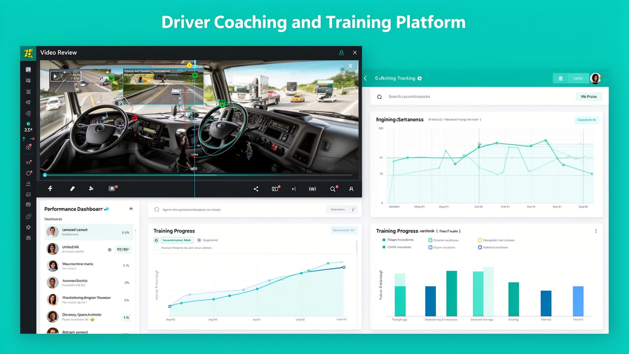The height and width of the screenshot is (354, 629).
Task: Select 'AvewanSoortio' driver row
Action: (89, 283)
